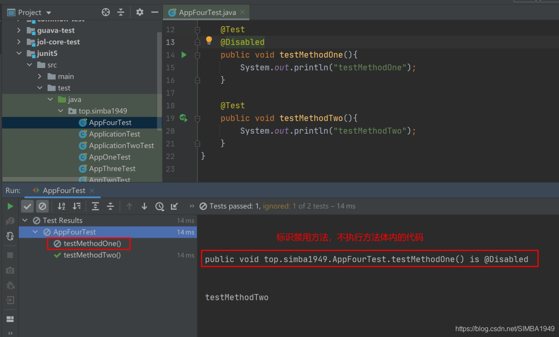559x337 pixels.
Task: Rerun tests with green play button
Action: coord(10,206)
